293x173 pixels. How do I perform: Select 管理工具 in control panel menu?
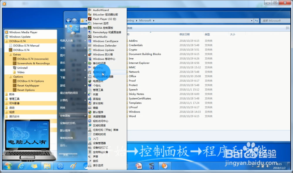point(107,90)
